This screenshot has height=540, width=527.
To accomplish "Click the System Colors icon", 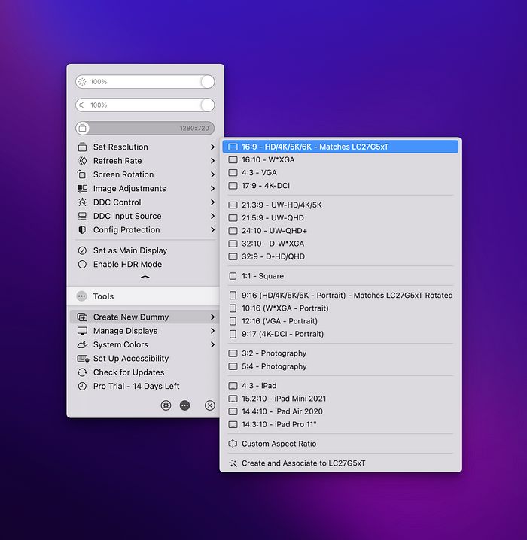I will click(82, 344).
